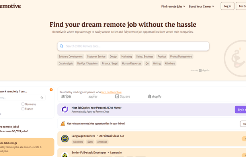Click the search magnifier icon in search bar
Image resolution: width=246 pixels, height=157 pixels.
61,46
